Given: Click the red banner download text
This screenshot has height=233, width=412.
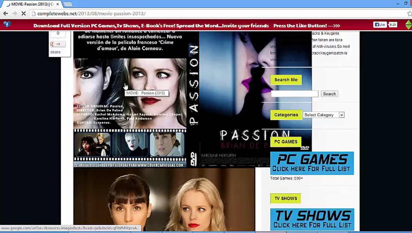Looking at the screenshot, I should [151, 26].
